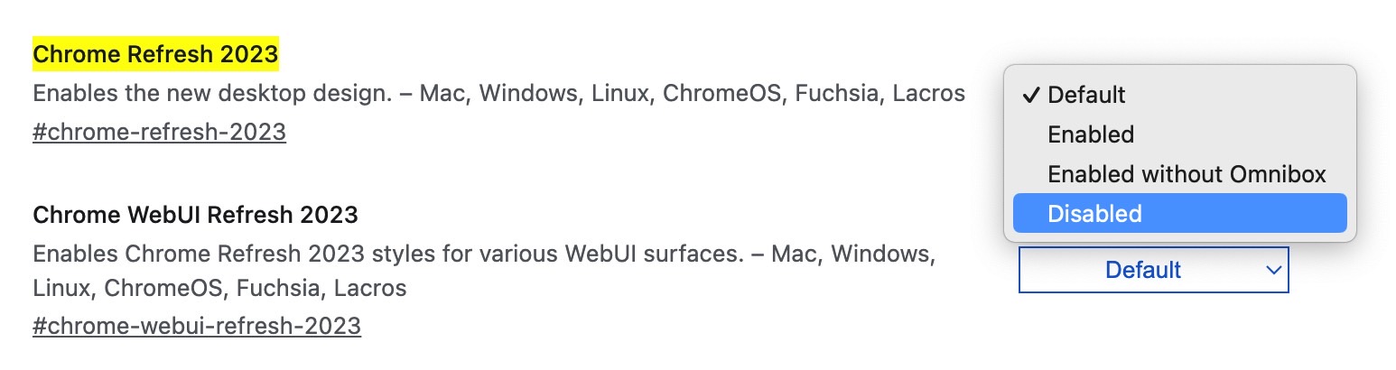Click 'Linux, ChromeOS, Fuchsia, Lacros' in the WebUI description
The image size is (1396, 370).
coord(219,289)
